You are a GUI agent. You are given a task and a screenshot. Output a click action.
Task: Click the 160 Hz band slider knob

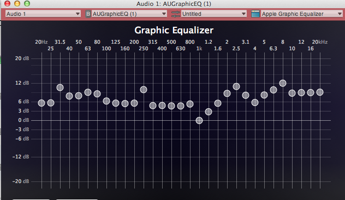pos(125,103)
